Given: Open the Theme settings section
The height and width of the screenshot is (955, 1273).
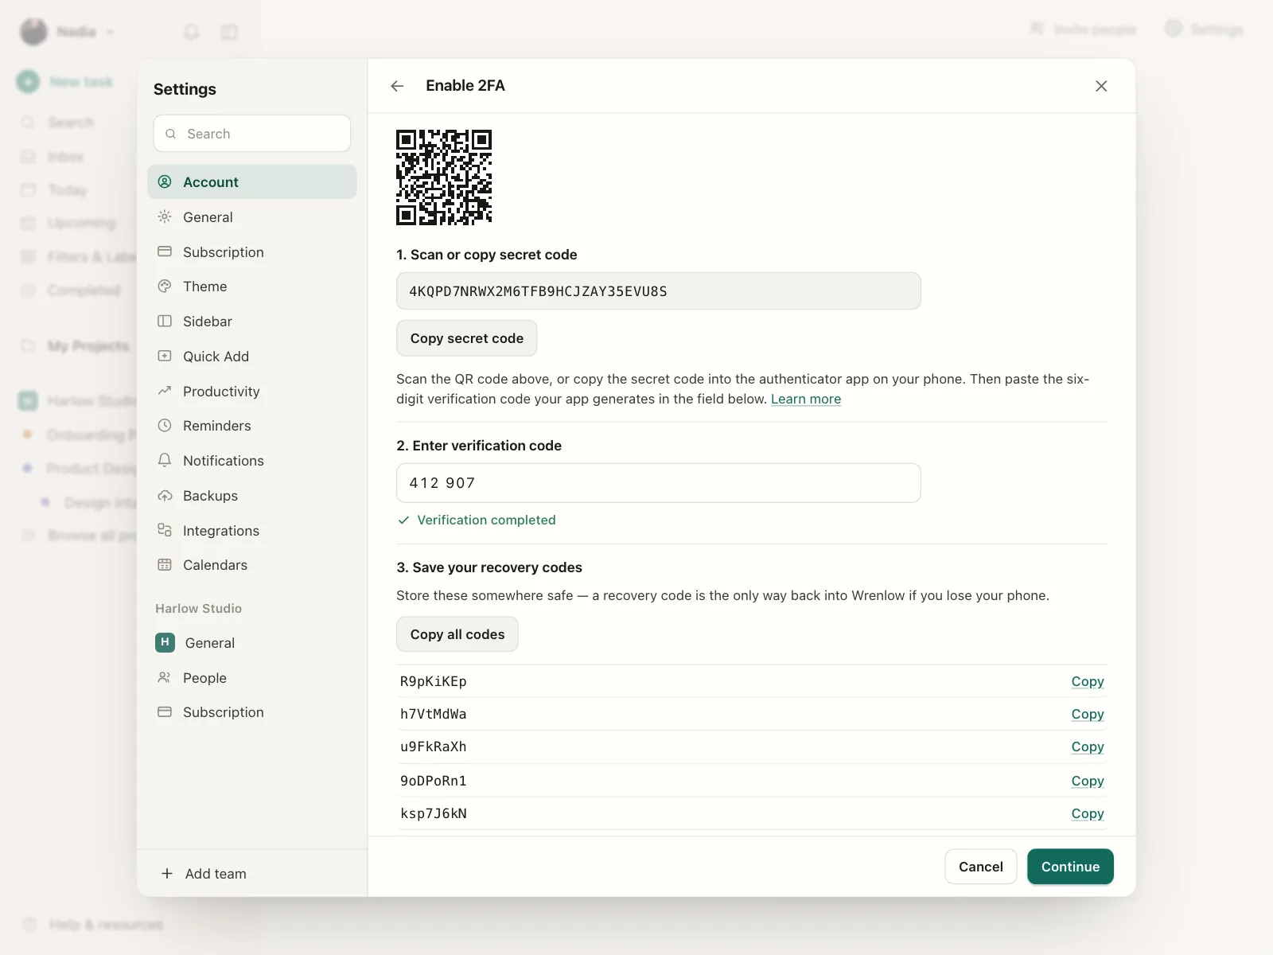Looking at the screenshot, I should (x=252, y=286).
